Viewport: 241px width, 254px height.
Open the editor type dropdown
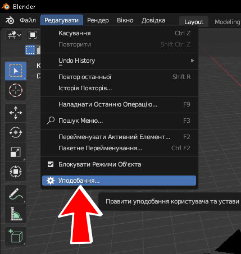click(14, 35)
